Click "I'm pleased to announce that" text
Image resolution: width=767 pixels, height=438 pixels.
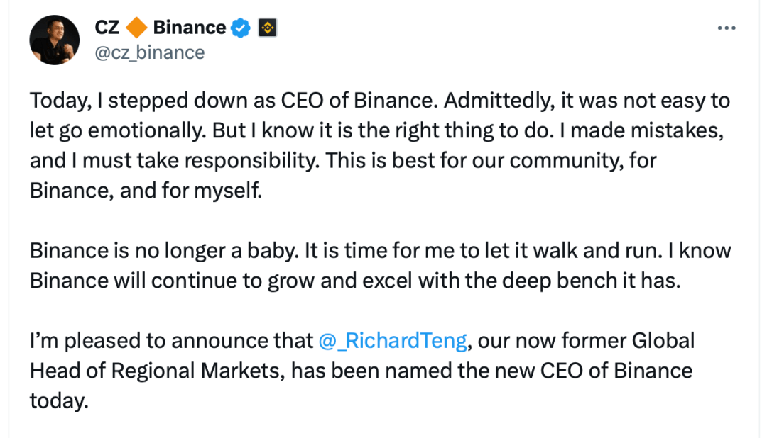coord(170,341)
